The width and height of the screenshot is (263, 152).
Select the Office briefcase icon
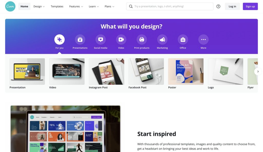click(x=183, y=40)
